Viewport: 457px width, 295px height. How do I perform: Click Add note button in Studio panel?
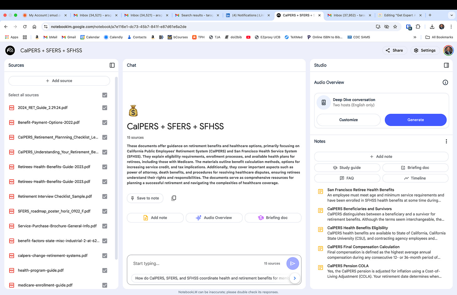(x=381, y=156)
